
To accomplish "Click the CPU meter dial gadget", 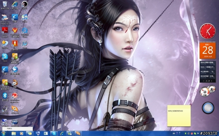I will pyautogui.click(x=205, y=91).
